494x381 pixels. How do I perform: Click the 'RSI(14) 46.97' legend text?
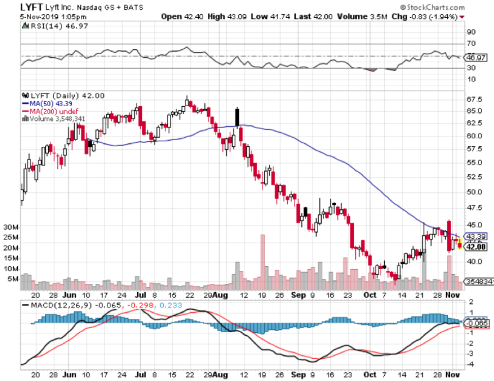tap(59, 26)
